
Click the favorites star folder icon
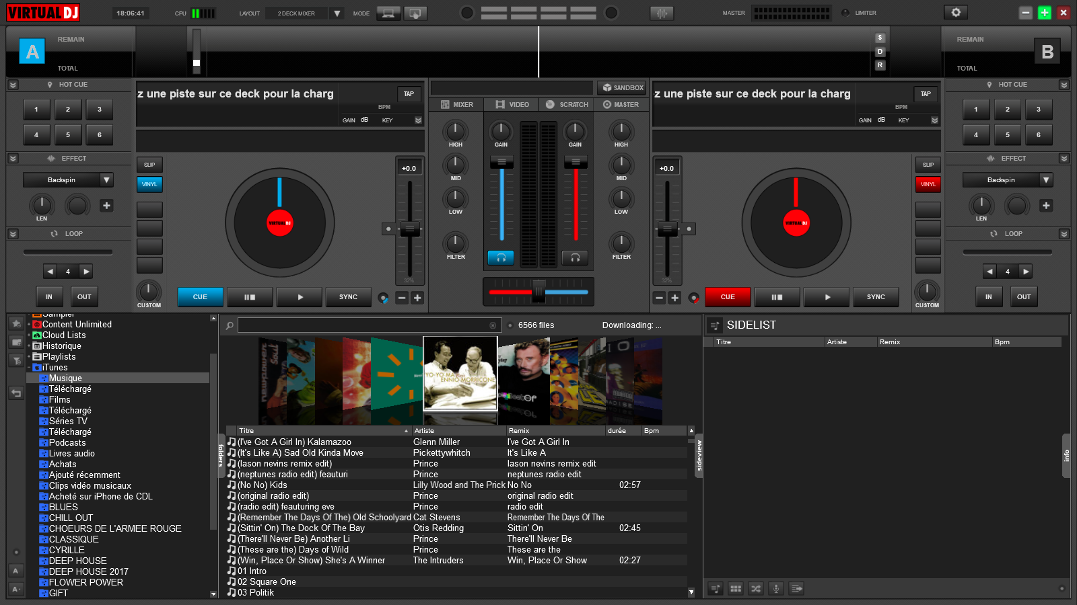pos(16,323)
